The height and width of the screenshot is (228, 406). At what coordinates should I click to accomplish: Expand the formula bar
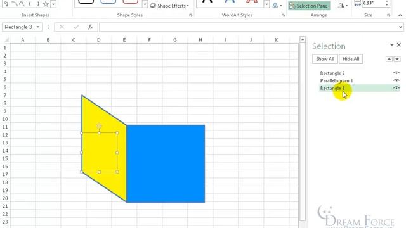[x=400, y=27]
